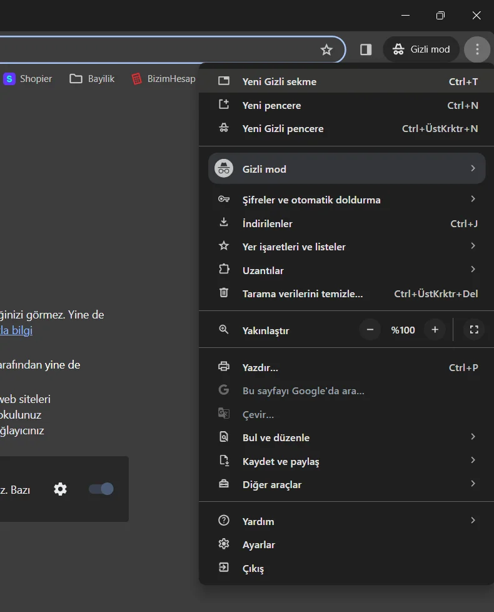This screenshot has height=612, width=494.
Task: Select Yazdır print option
Action: click(x=346, y=368)
